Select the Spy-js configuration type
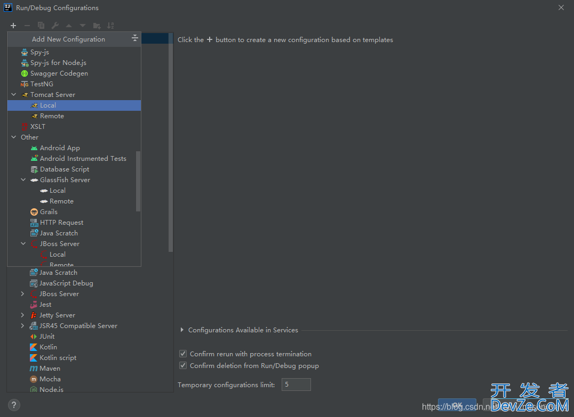 (74, 52)
